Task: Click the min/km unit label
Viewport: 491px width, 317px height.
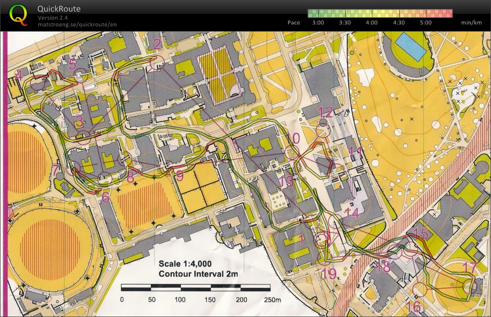Action: point(471,22)
